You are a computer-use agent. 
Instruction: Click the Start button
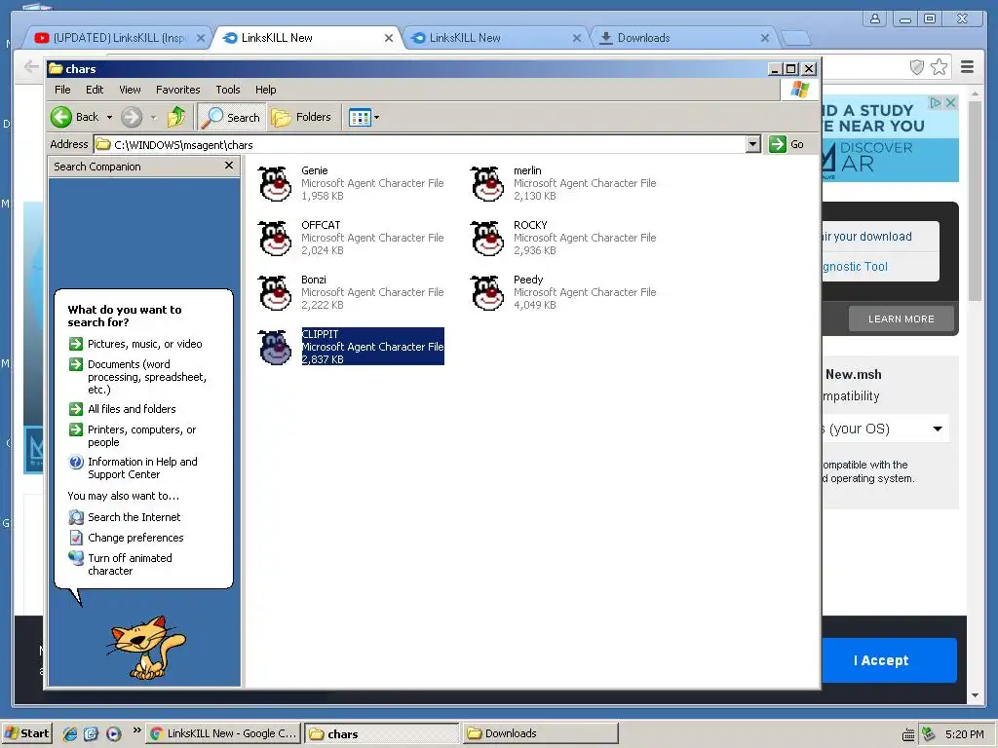pyautogui.click(x=26, y=733)
